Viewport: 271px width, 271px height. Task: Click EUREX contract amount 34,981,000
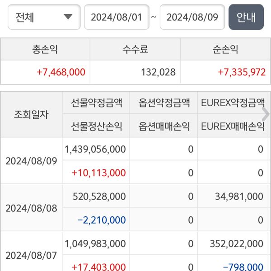(237, 196)
